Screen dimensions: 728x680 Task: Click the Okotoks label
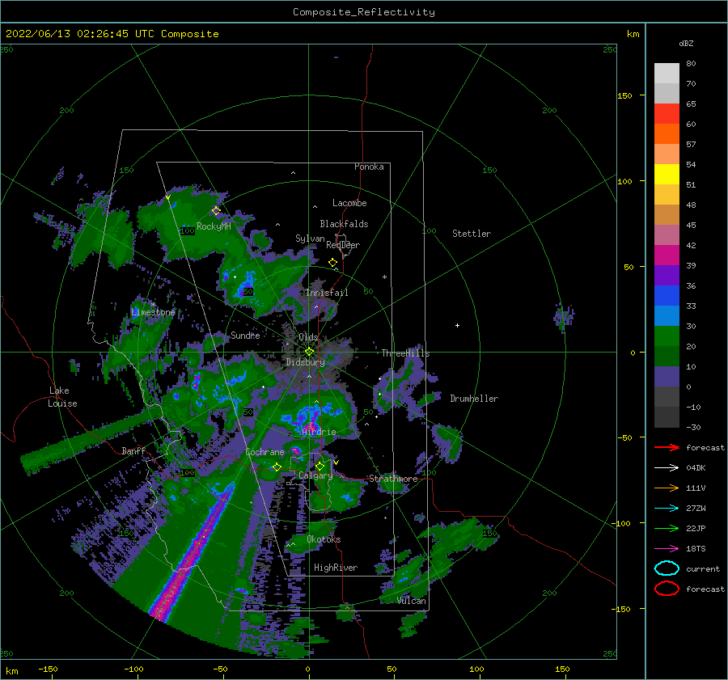324,539
